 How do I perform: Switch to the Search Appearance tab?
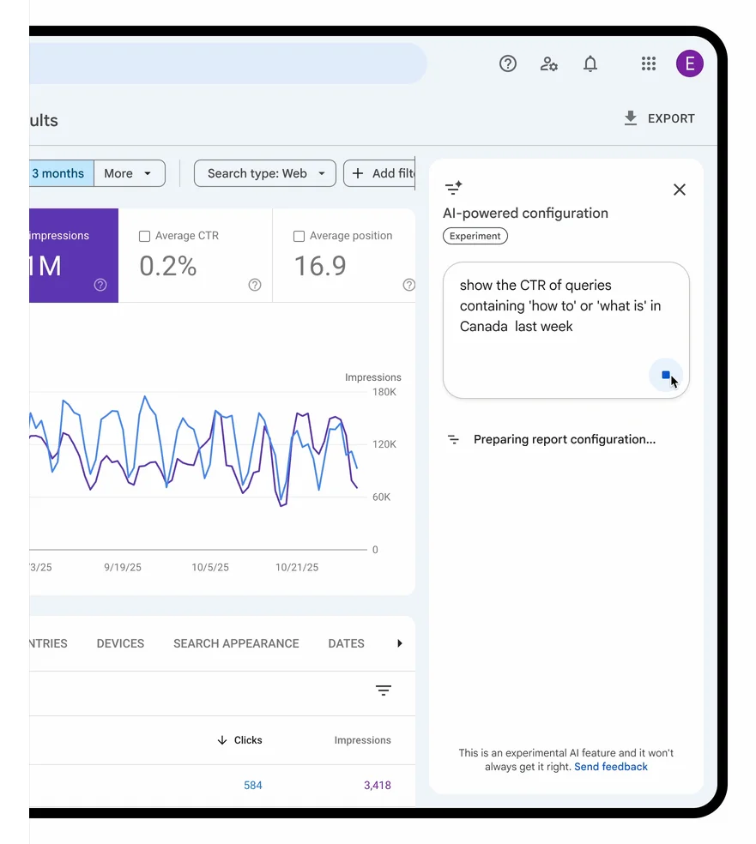tap(236, 643)
